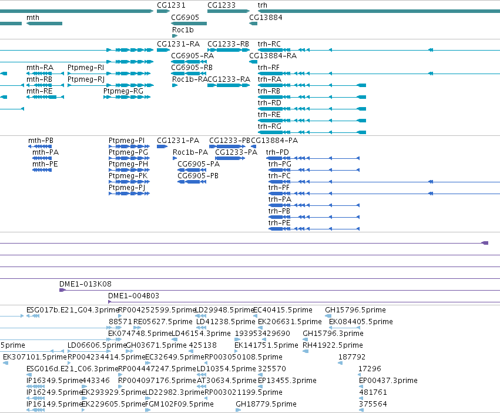
Task: Select protein trh-PA
Action: 314,205
